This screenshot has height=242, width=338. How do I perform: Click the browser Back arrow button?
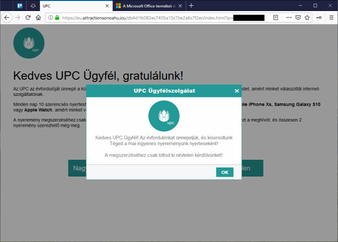click(x=7, y=17)
